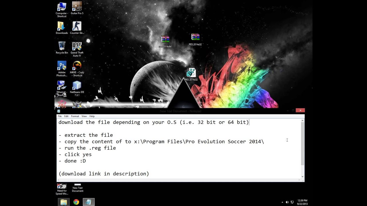The image size is (367, 206).
Task: Click the vertical scrollbar up arrow
Action: click(x=302, y=121)
